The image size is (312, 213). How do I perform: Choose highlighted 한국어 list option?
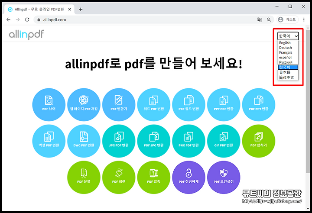coord(288,67)
